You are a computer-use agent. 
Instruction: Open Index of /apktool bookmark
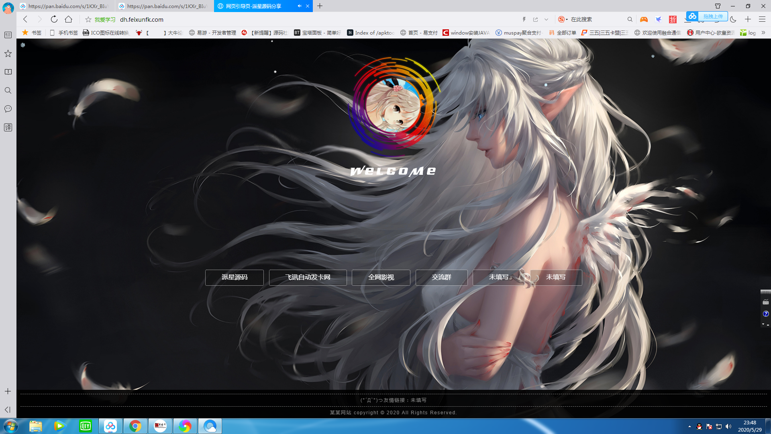point(371,33)
